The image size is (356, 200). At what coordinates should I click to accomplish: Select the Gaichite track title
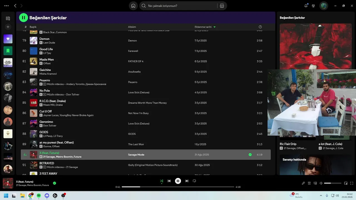click(45, 70)
